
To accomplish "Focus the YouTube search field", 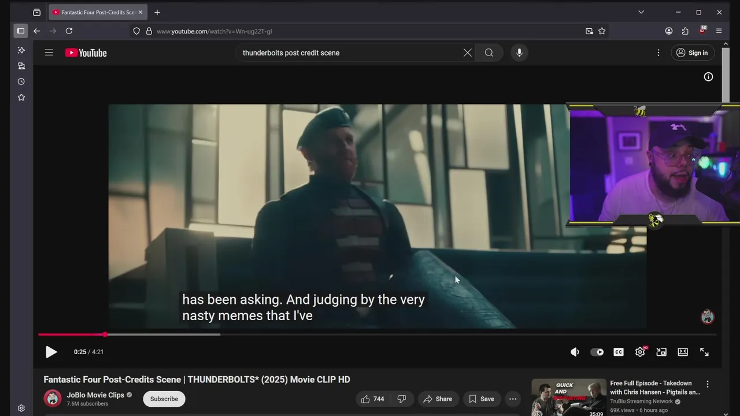I will click(x=350, y=53).
